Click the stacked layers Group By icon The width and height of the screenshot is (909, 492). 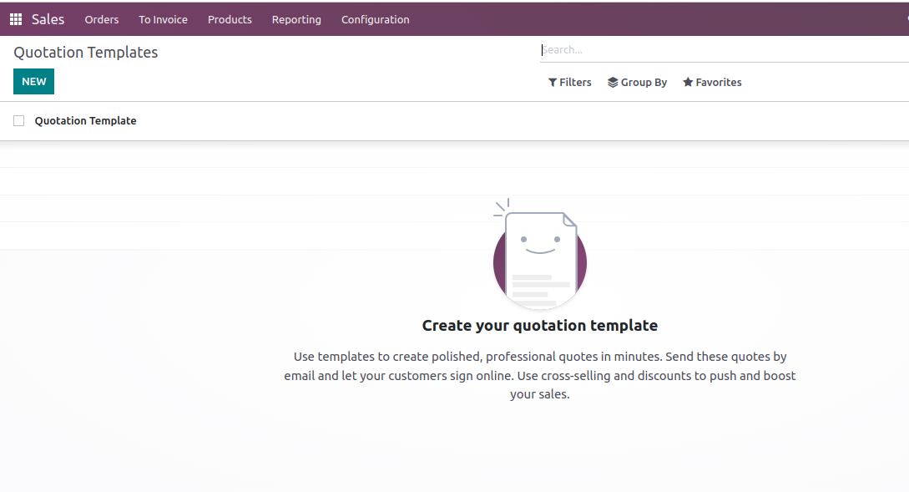point(613,83)
